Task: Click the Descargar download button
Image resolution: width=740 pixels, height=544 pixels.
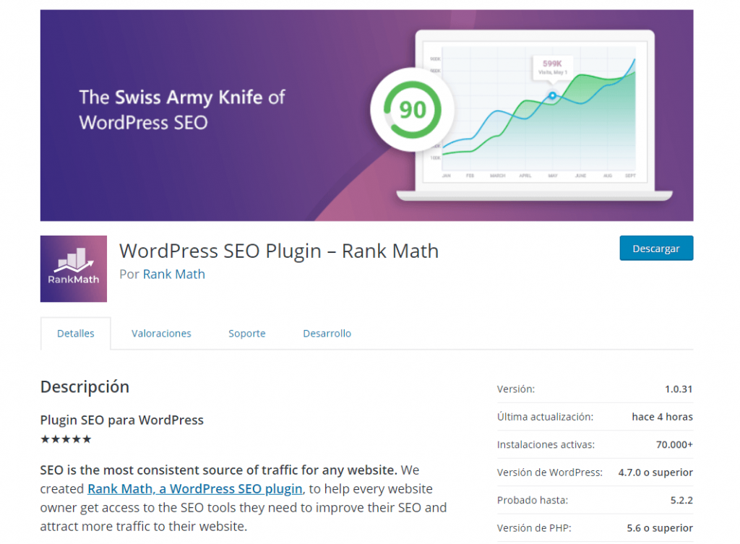Action: point(656,249)
